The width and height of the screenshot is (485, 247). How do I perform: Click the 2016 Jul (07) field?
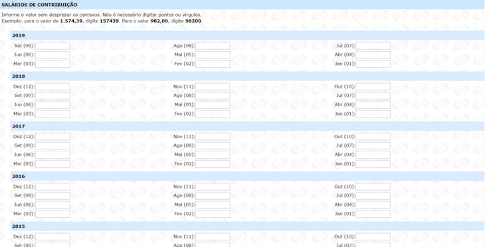click(x=373, y=196)
